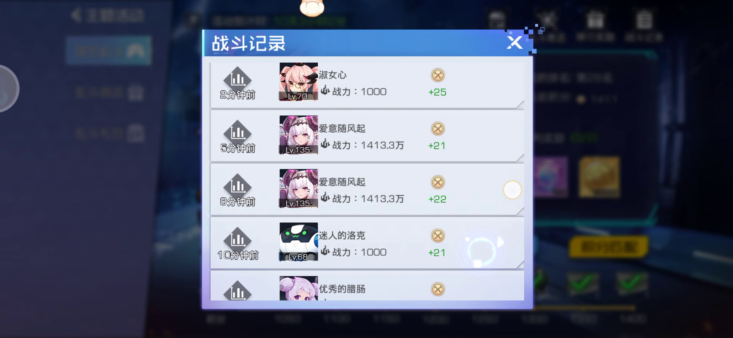This screenshot has height=338, width=733.
Task: Tap 淑女心 avatar at Lv.70
Action: coord(299,82)
